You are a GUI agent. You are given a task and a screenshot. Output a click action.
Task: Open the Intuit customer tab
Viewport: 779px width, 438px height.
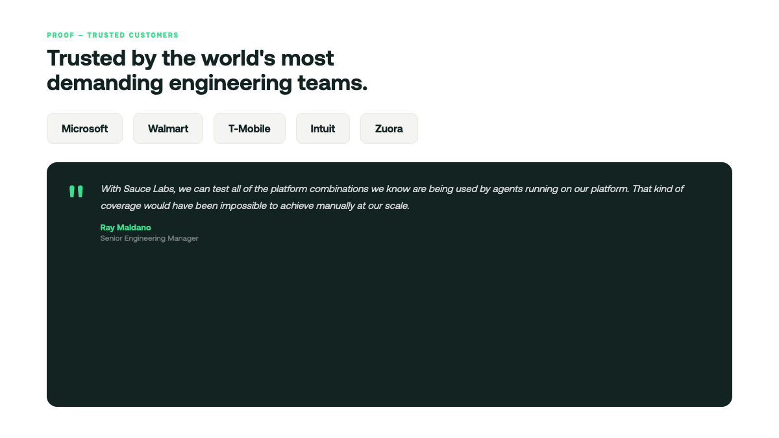coord(323,128)
